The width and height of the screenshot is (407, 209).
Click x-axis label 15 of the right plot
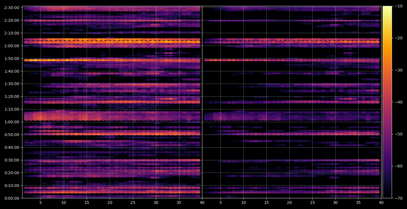(266, 202)
